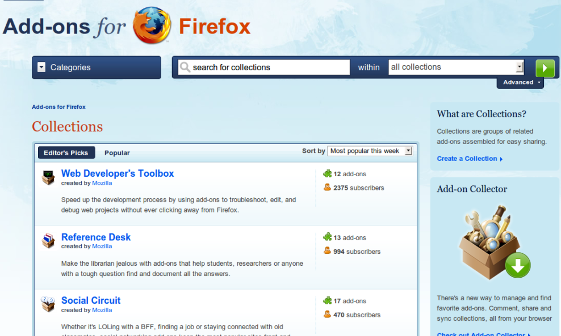
Task: Click Mozilla creator link under Web Developer's Toolbox
Action: pos(102,183)
